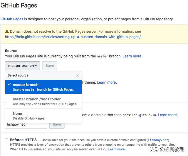The height and width of the screenshot is (156, 188).
Task: Click the Source section label
Action: (11, 51)
